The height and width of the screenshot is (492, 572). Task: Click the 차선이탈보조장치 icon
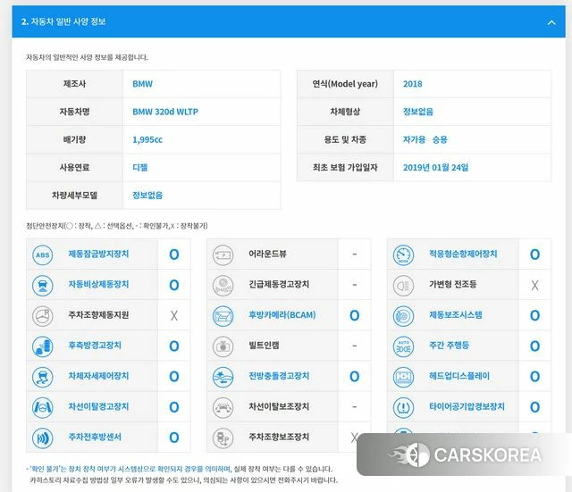(x=223, y=407)
